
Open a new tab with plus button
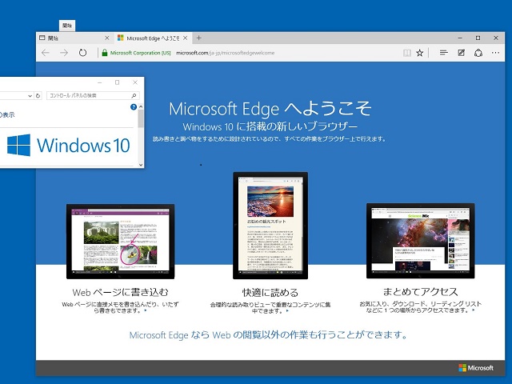click(198, 38)
